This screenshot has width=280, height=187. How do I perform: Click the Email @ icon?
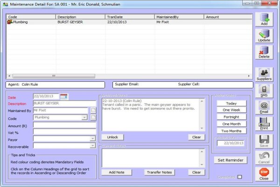264,107
